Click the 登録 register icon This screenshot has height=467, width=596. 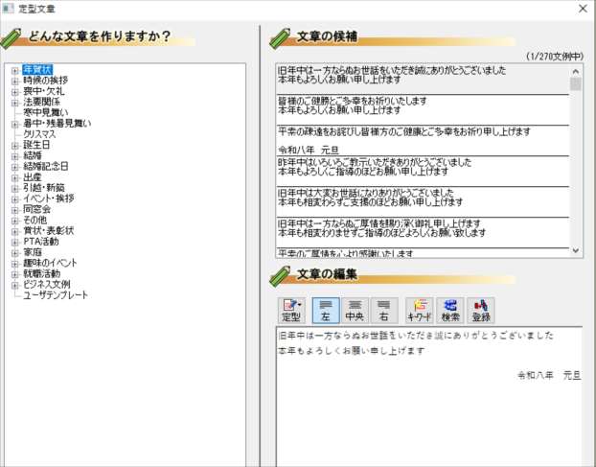[x=481, y=310]
